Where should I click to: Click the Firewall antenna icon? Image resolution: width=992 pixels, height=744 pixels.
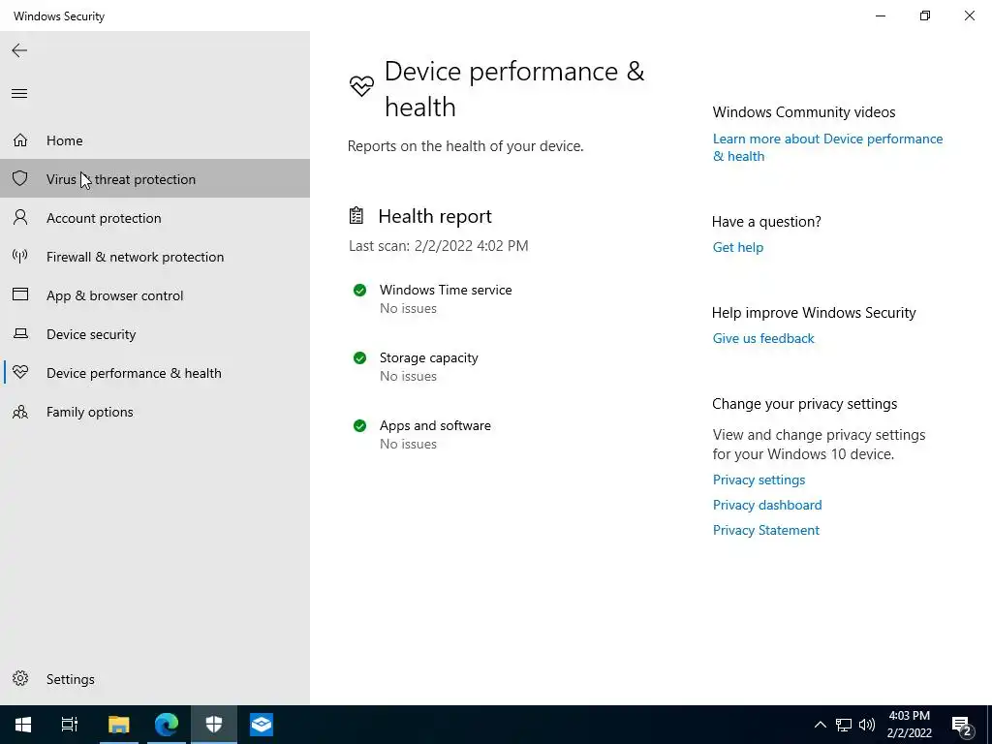tap(20, 256)
